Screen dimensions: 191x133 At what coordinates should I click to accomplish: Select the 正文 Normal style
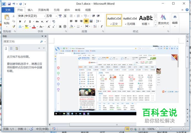[114, 20]
